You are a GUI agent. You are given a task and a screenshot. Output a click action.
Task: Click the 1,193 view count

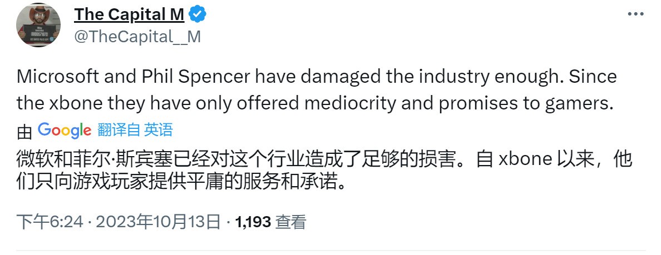click(253, 222)
